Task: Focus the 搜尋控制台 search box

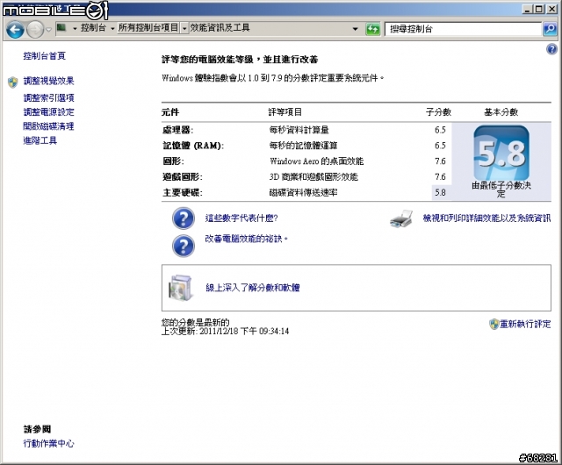Action: click(463, 29)
